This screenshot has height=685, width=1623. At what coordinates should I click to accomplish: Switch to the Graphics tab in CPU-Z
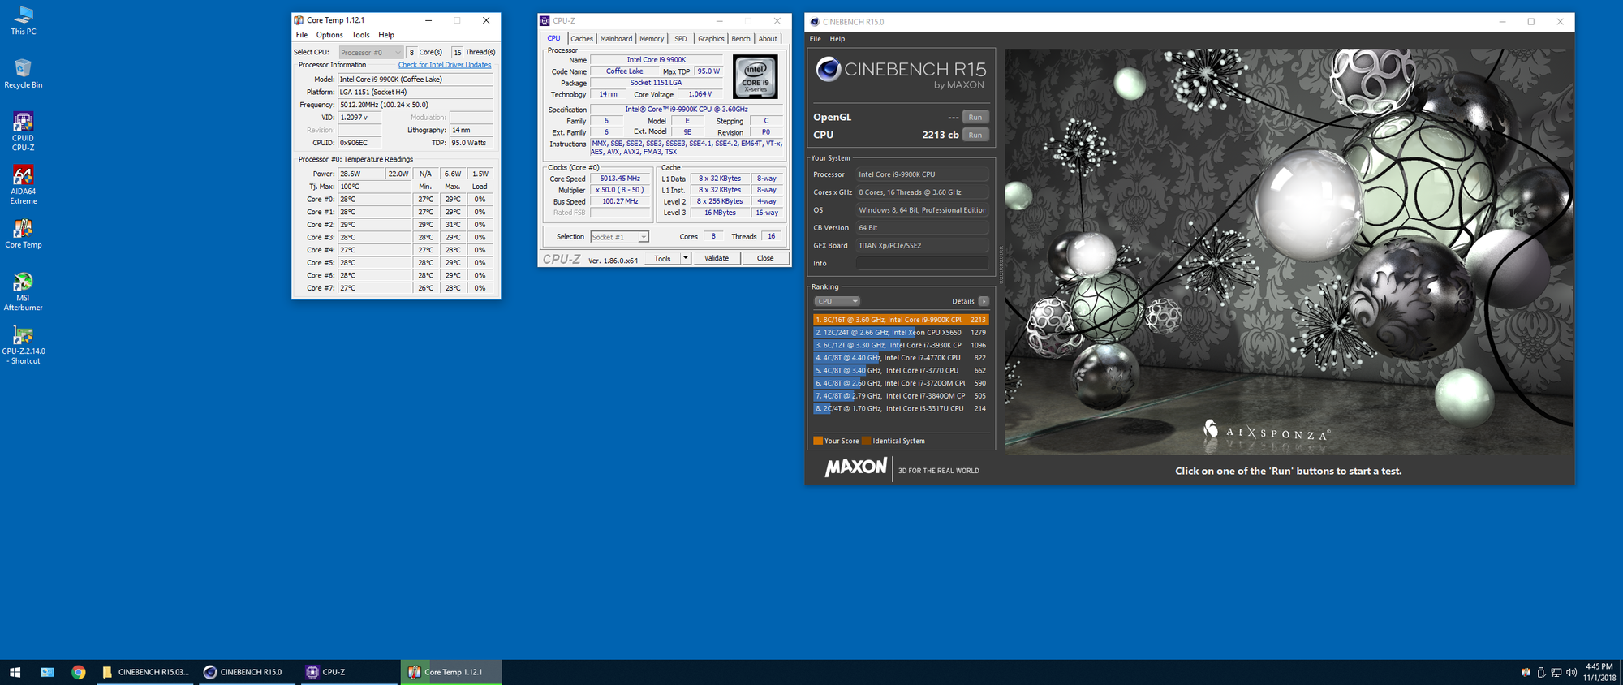(711, 39)
